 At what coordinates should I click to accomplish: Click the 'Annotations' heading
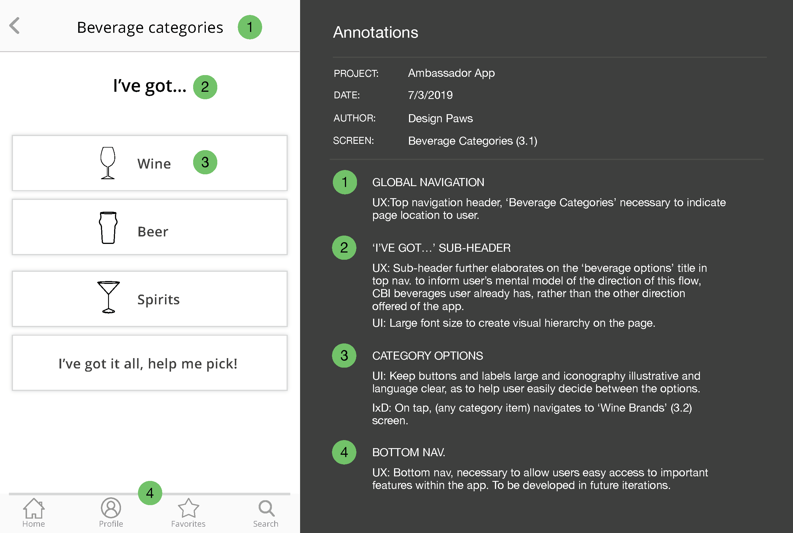pos(375,32)
